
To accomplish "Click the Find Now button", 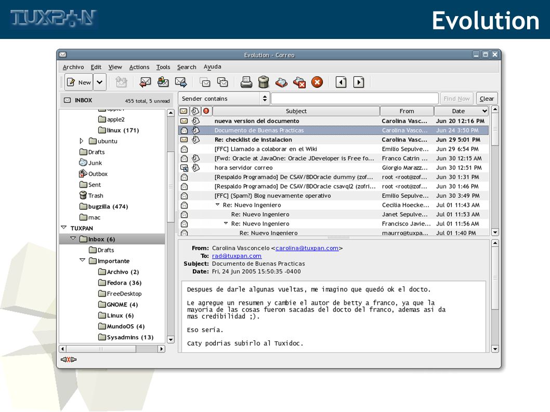I will (457, 99).
